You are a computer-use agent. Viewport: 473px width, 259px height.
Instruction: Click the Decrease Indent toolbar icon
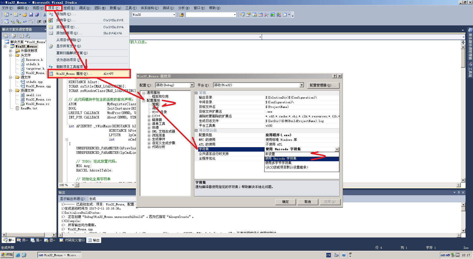pos(39,22)
